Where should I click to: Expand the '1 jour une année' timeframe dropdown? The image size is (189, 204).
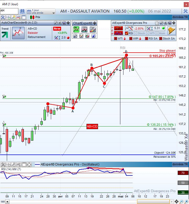coord(41,11)
